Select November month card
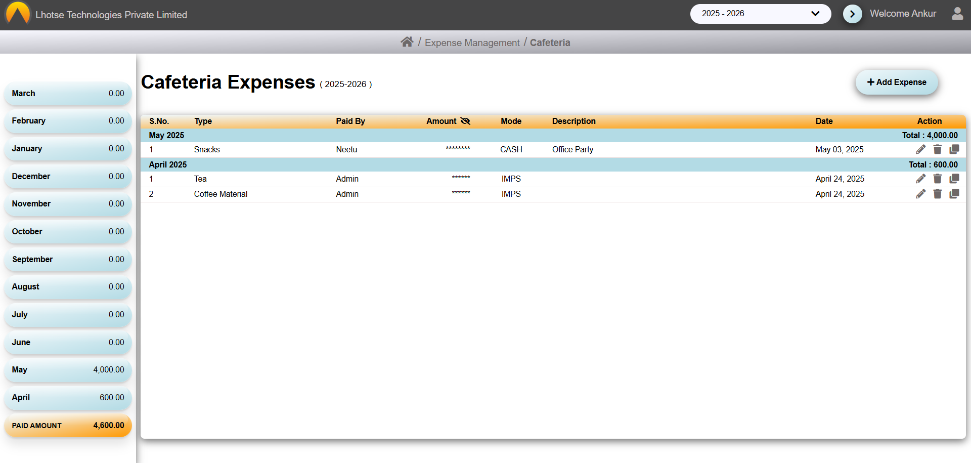Screen dimensions: 971x463 (x=68, y=204)
